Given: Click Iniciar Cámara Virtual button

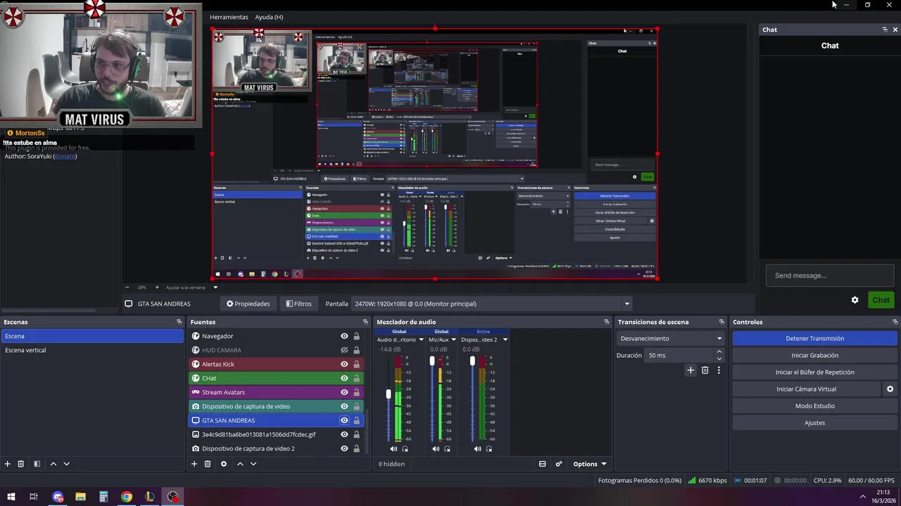Looking at the screenshot, I should coord(806,389).
